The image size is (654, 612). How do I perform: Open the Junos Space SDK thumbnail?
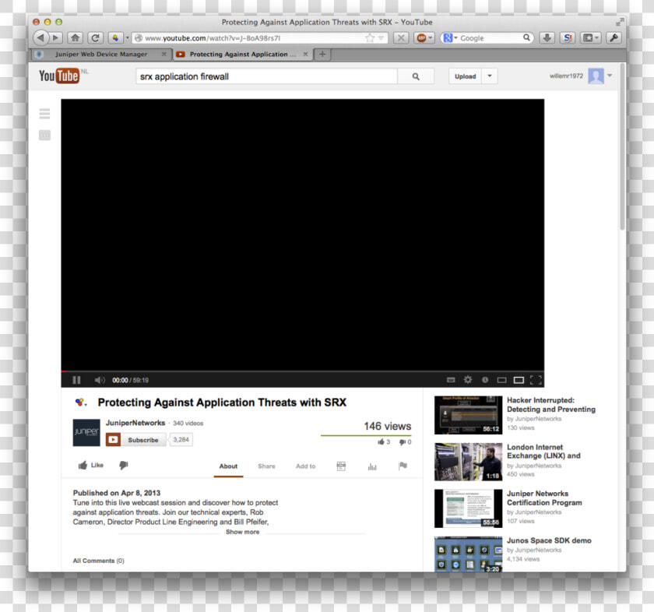(x=468, y=554)
